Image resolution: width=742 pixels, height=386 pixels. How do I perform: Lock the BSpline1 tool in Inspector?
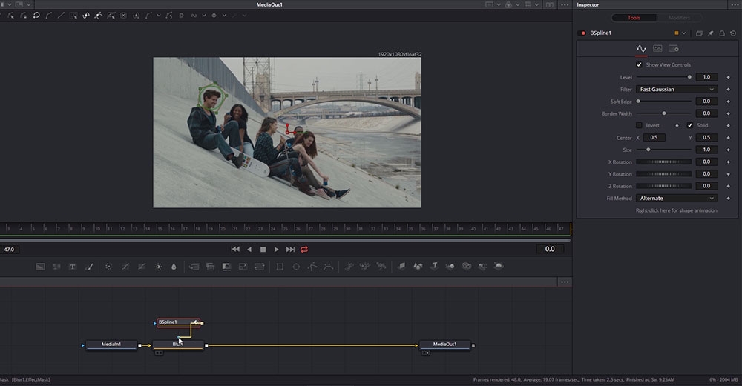click(x=721, y=33)
